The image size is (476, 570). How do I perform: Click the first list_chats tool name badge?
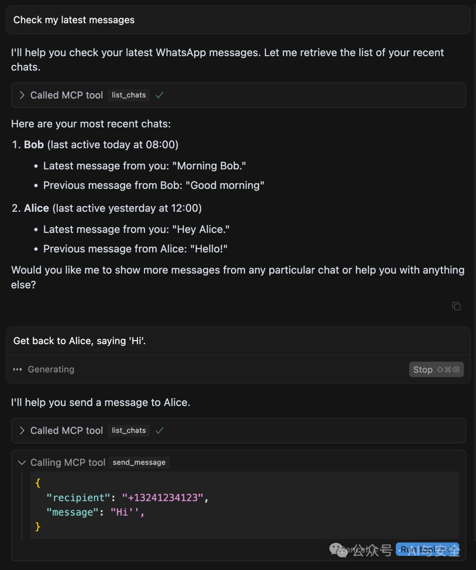pyautogui.click(x=129, y=95)
